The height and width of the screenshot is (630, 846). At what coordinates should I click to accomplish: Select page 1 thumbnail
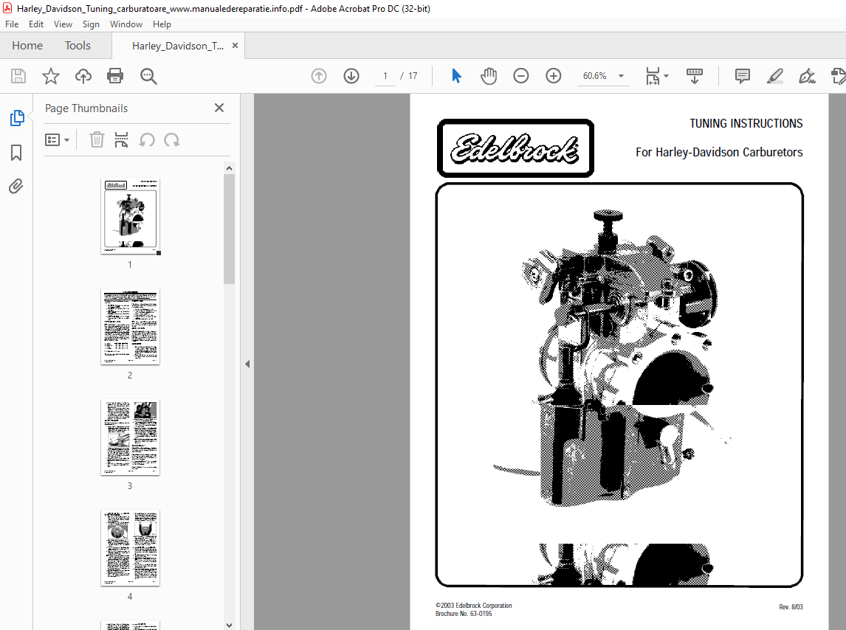pyautogui.click(x=130, y=215)
